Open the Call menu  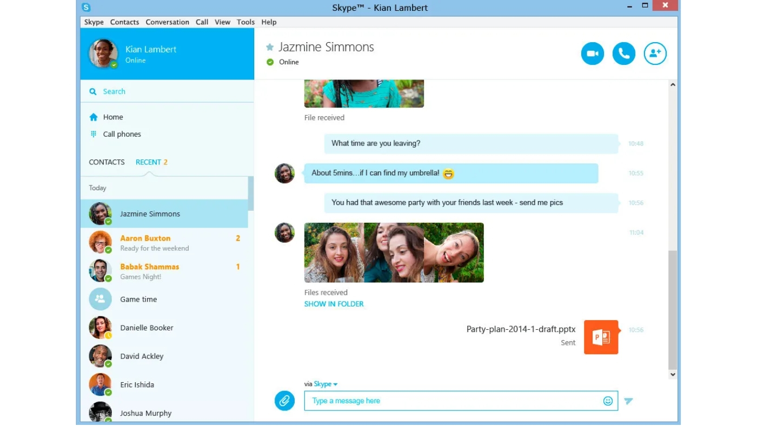(202, 22)
